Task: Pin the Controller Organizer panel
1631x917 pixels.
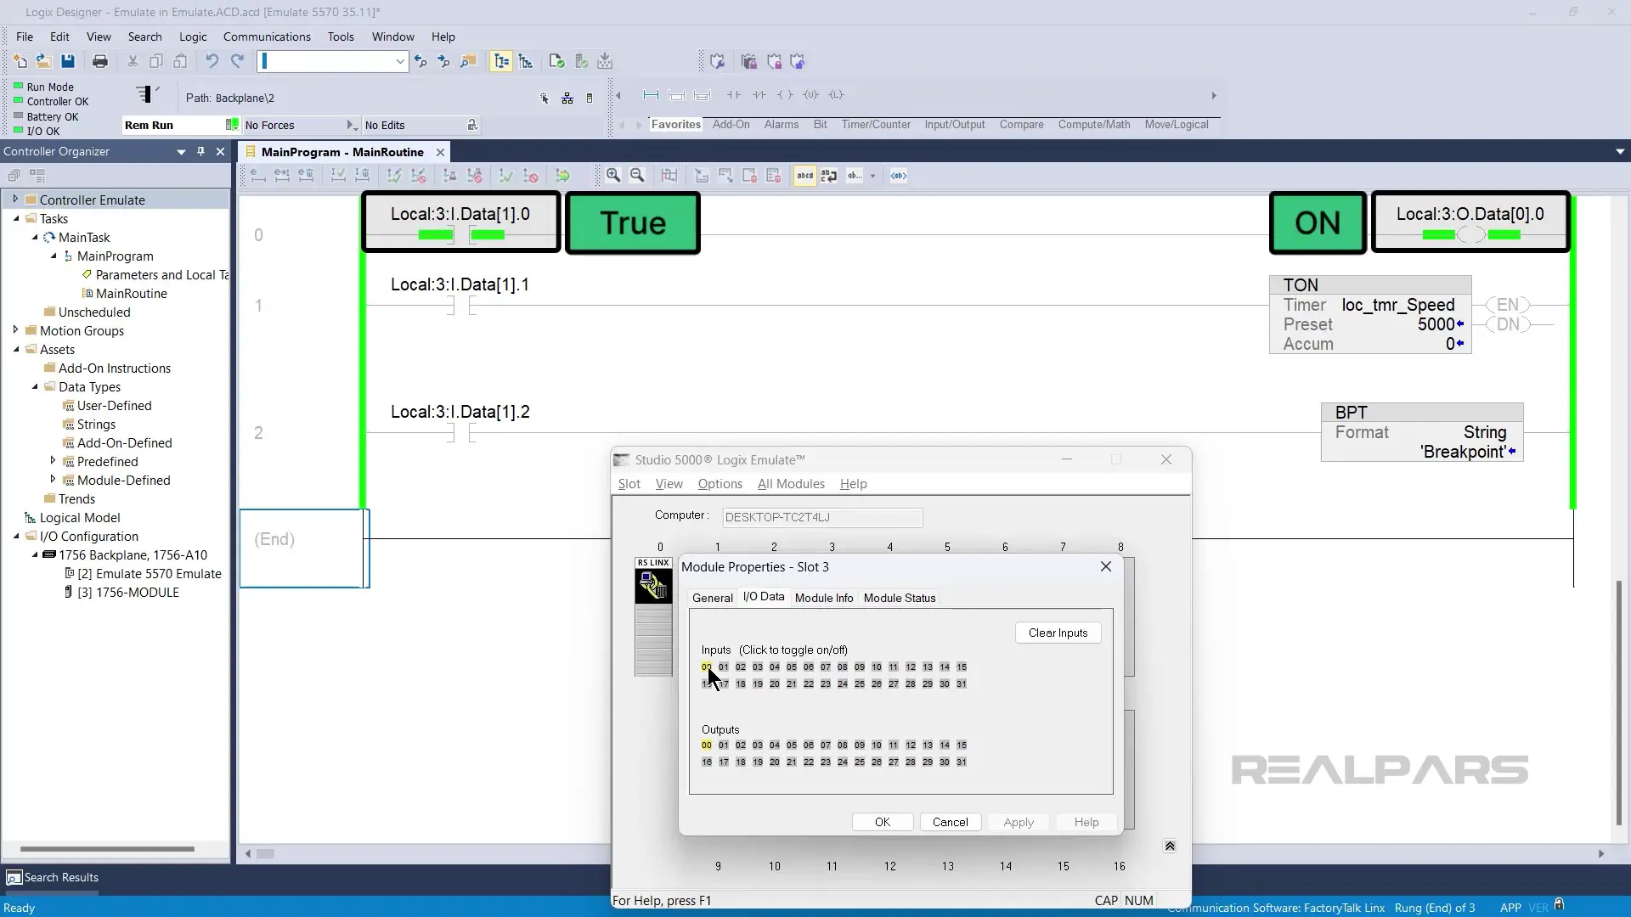Action: [x=201, y=151]
